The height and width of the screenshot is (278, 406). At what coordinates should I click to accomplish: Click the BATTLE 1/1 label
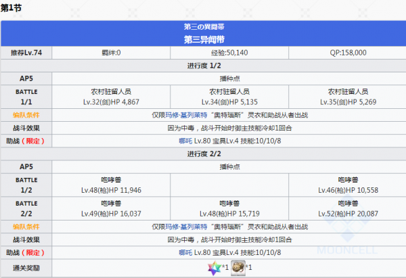[26, 97]
